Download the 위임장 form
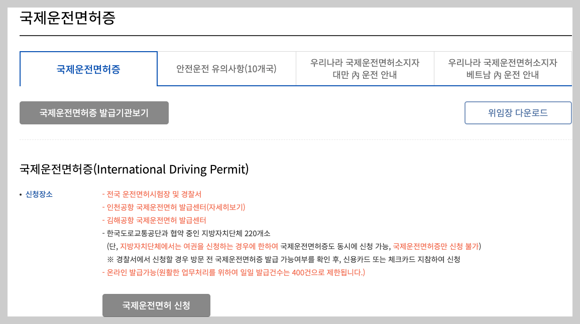 pos(518,112)
